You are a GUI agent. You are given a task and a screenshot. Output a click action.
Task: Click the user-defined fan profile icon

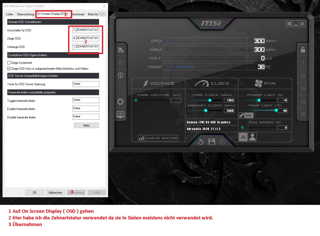pyautogui.click(x=252, y=137)
